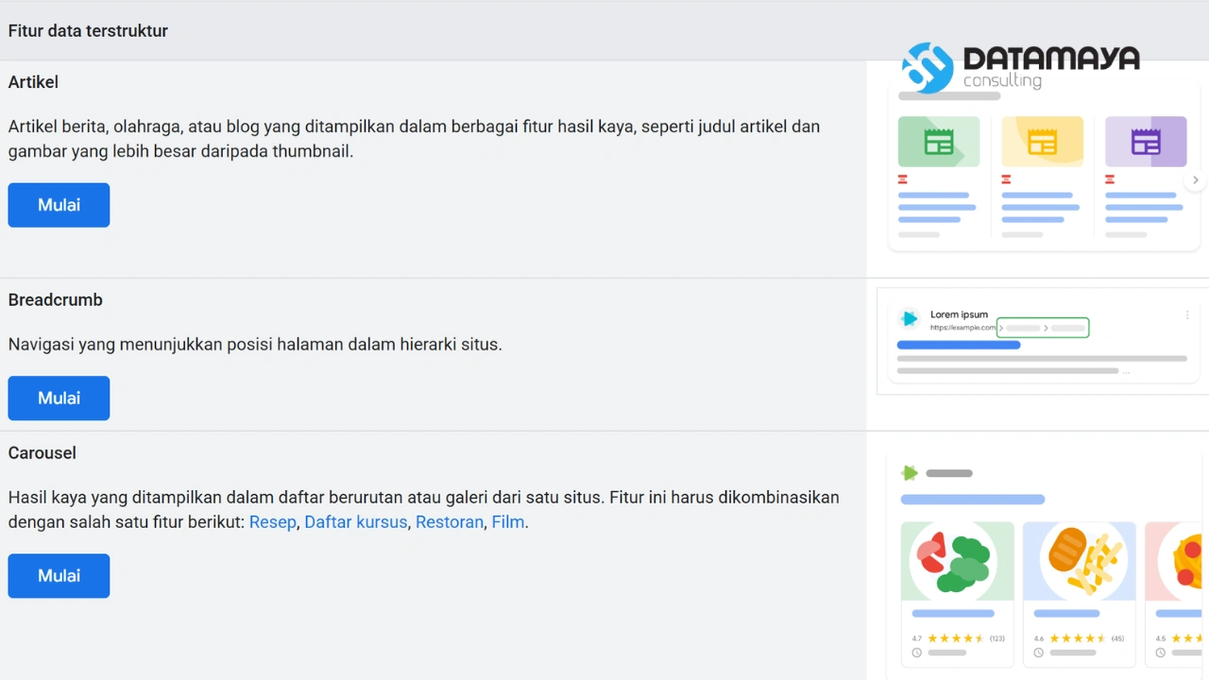The image size is (1209, 680).
Task: Click Mulai button under Carousel
Action: [59, 575]
